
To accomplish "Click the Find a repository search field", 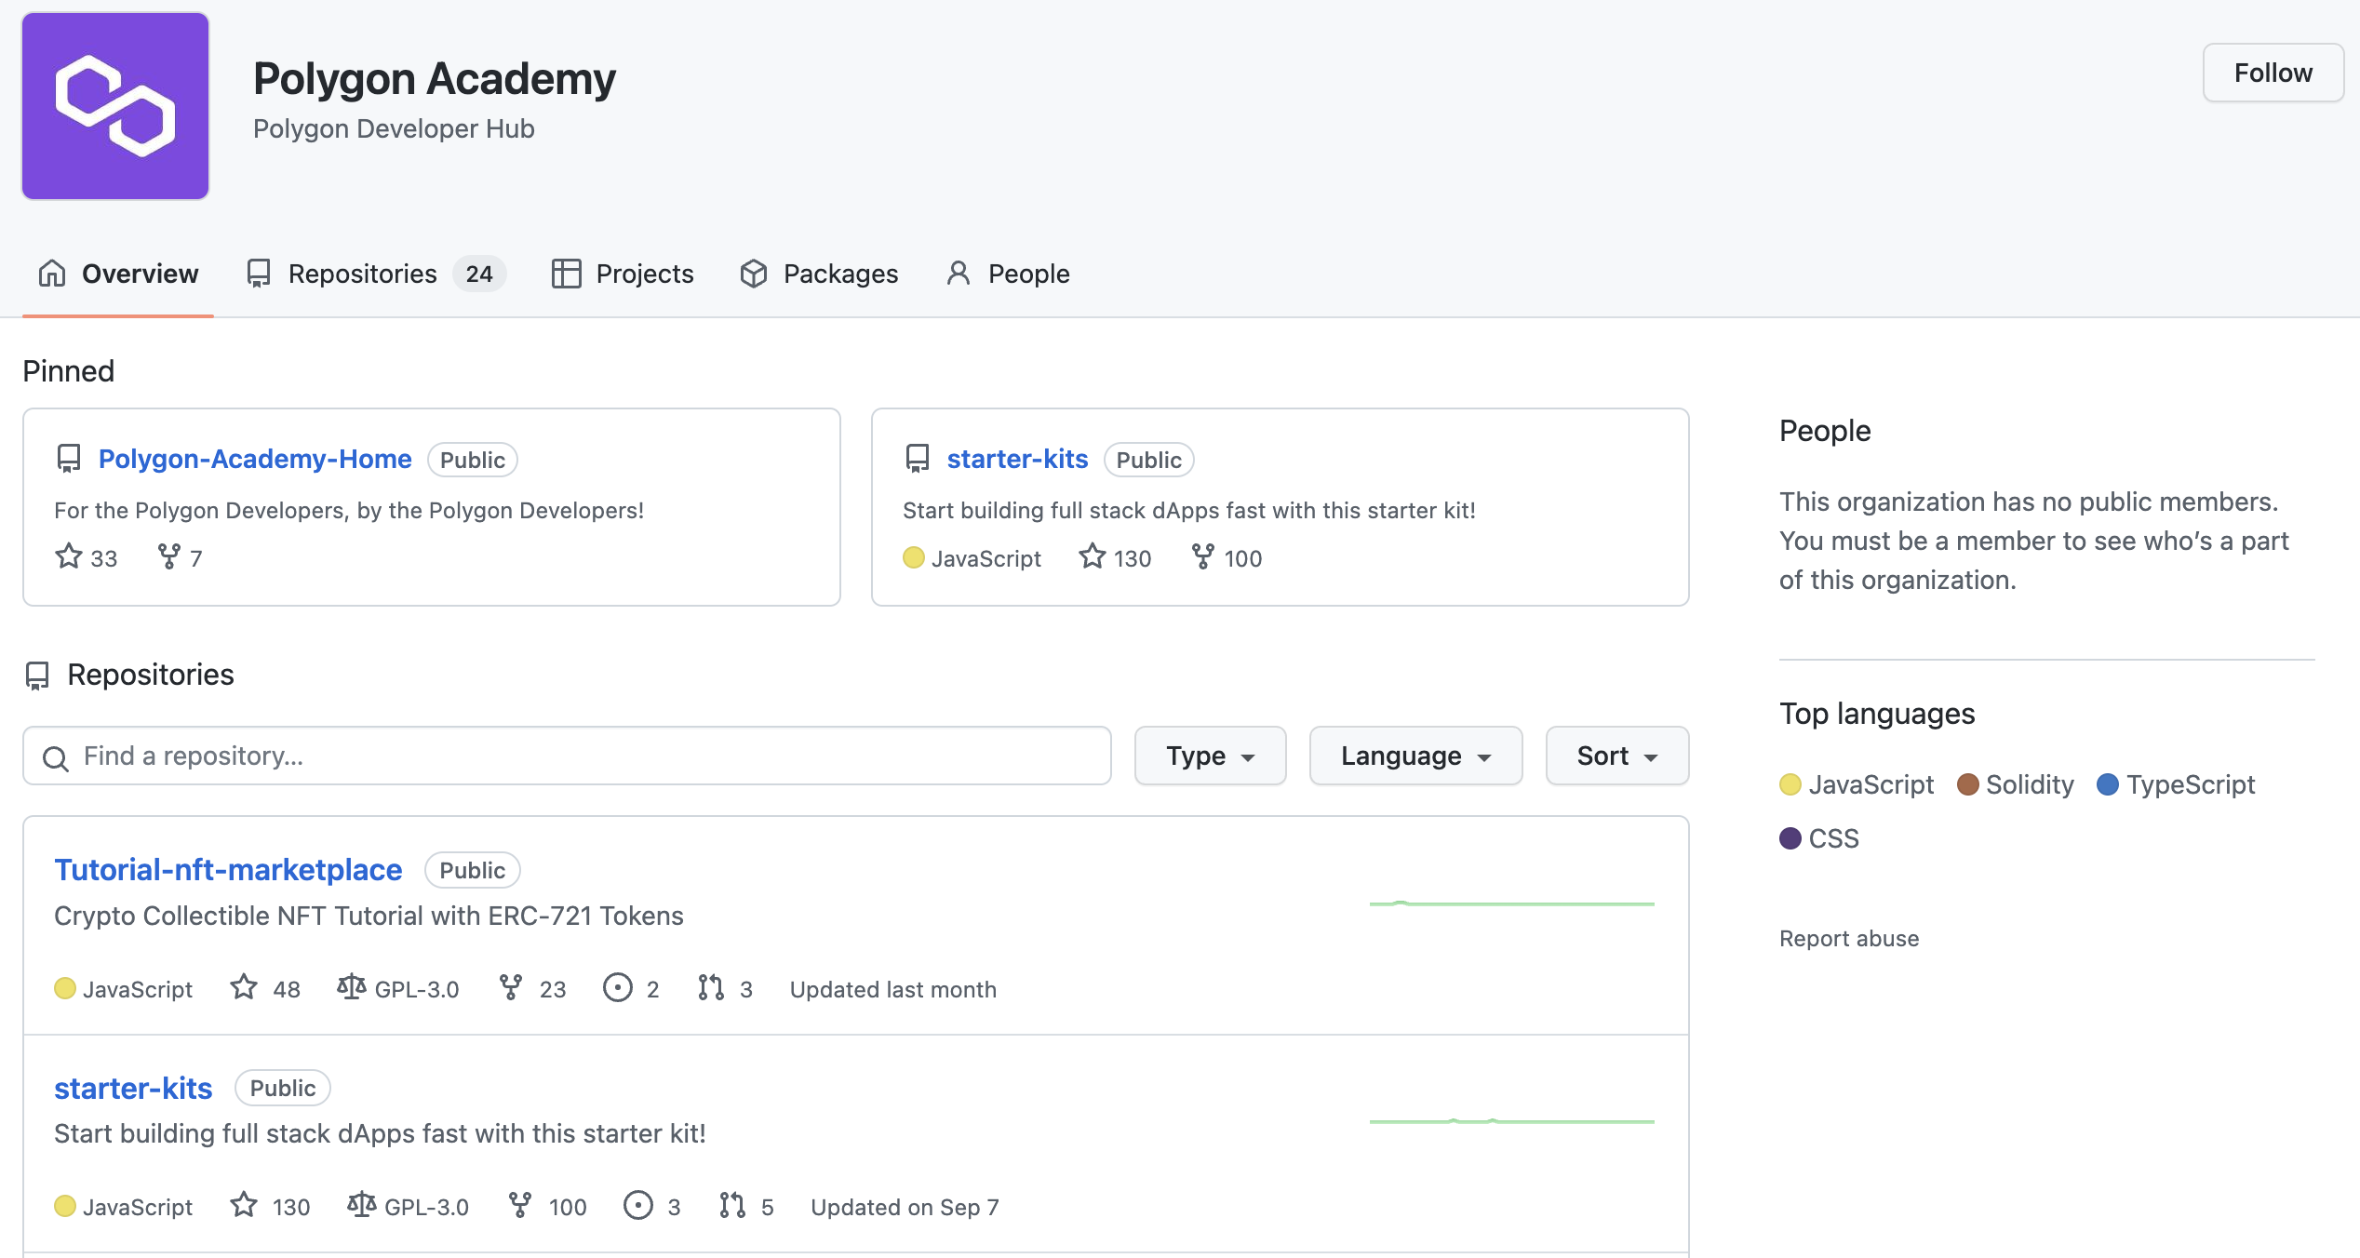I will pos(568,756).
